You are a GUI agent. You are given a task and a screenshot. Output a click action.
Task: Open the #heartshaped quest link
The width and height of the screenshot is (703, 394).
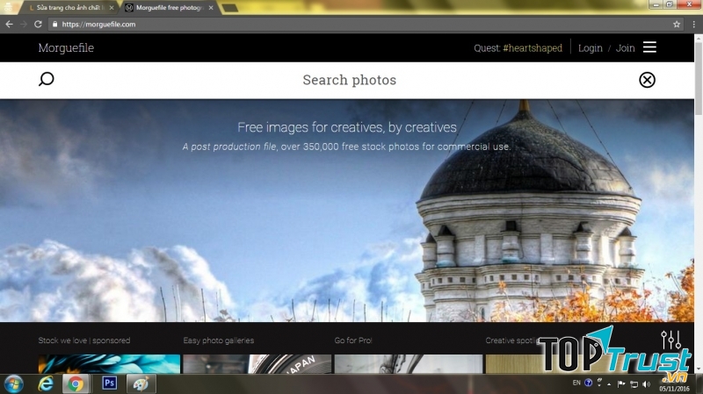coord(532,48)
